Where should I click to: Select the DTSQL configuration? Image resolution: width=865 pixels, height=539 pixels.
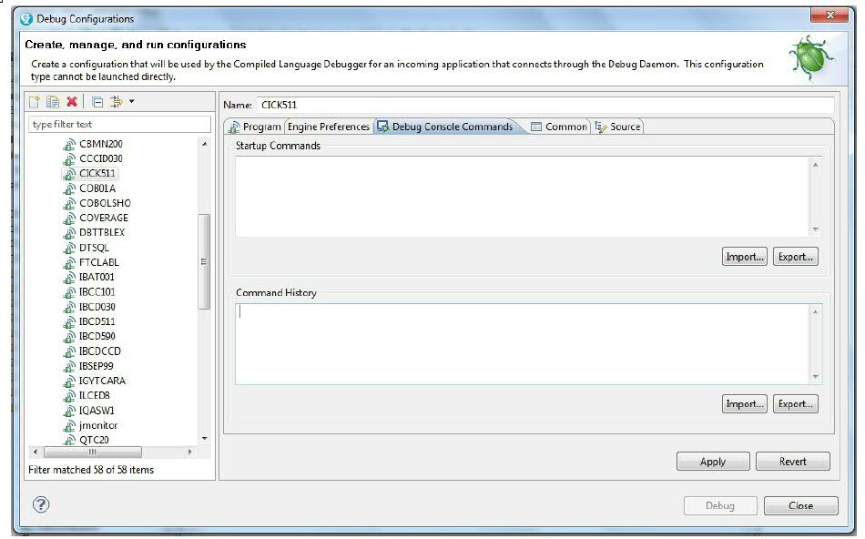(x=92, y=247)
